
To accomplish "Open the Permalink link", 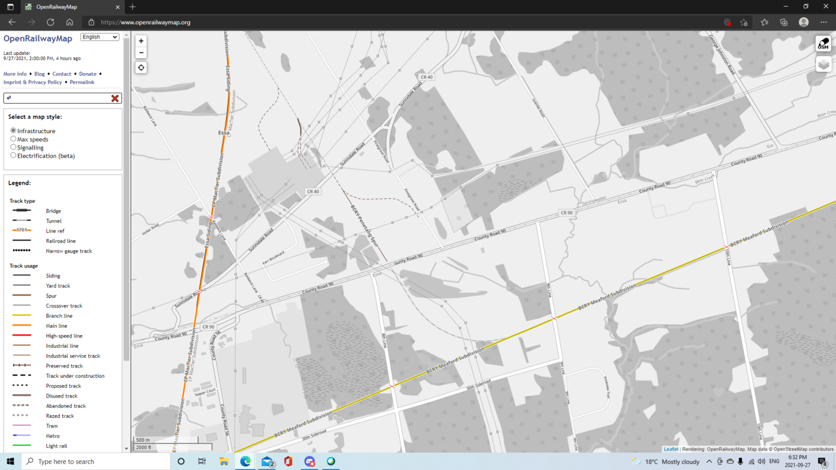I will pos(82,82).
